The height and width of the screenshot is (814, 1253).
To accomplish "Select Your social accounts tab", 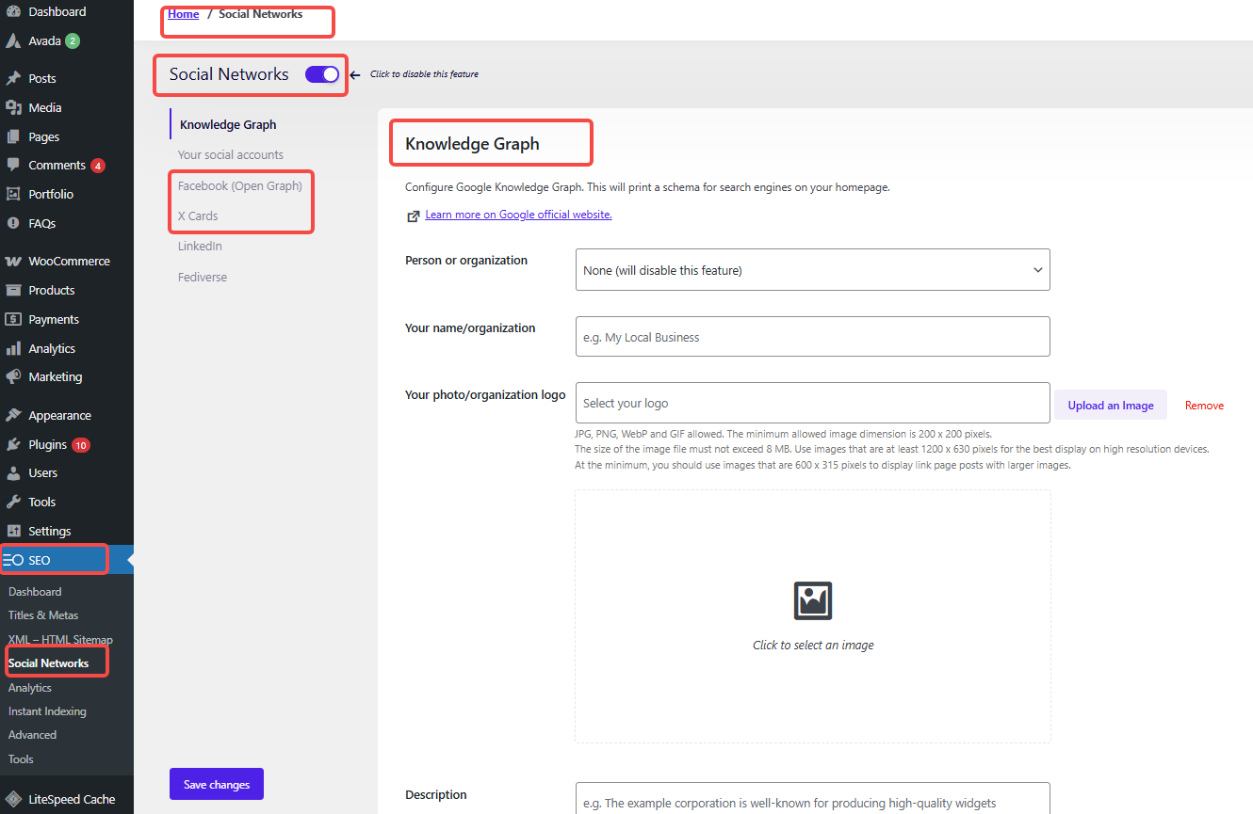I will [231, 155].
